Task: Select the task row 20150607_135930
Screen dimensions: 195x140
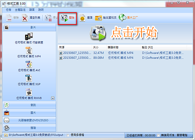Action: tap(125, 58)
